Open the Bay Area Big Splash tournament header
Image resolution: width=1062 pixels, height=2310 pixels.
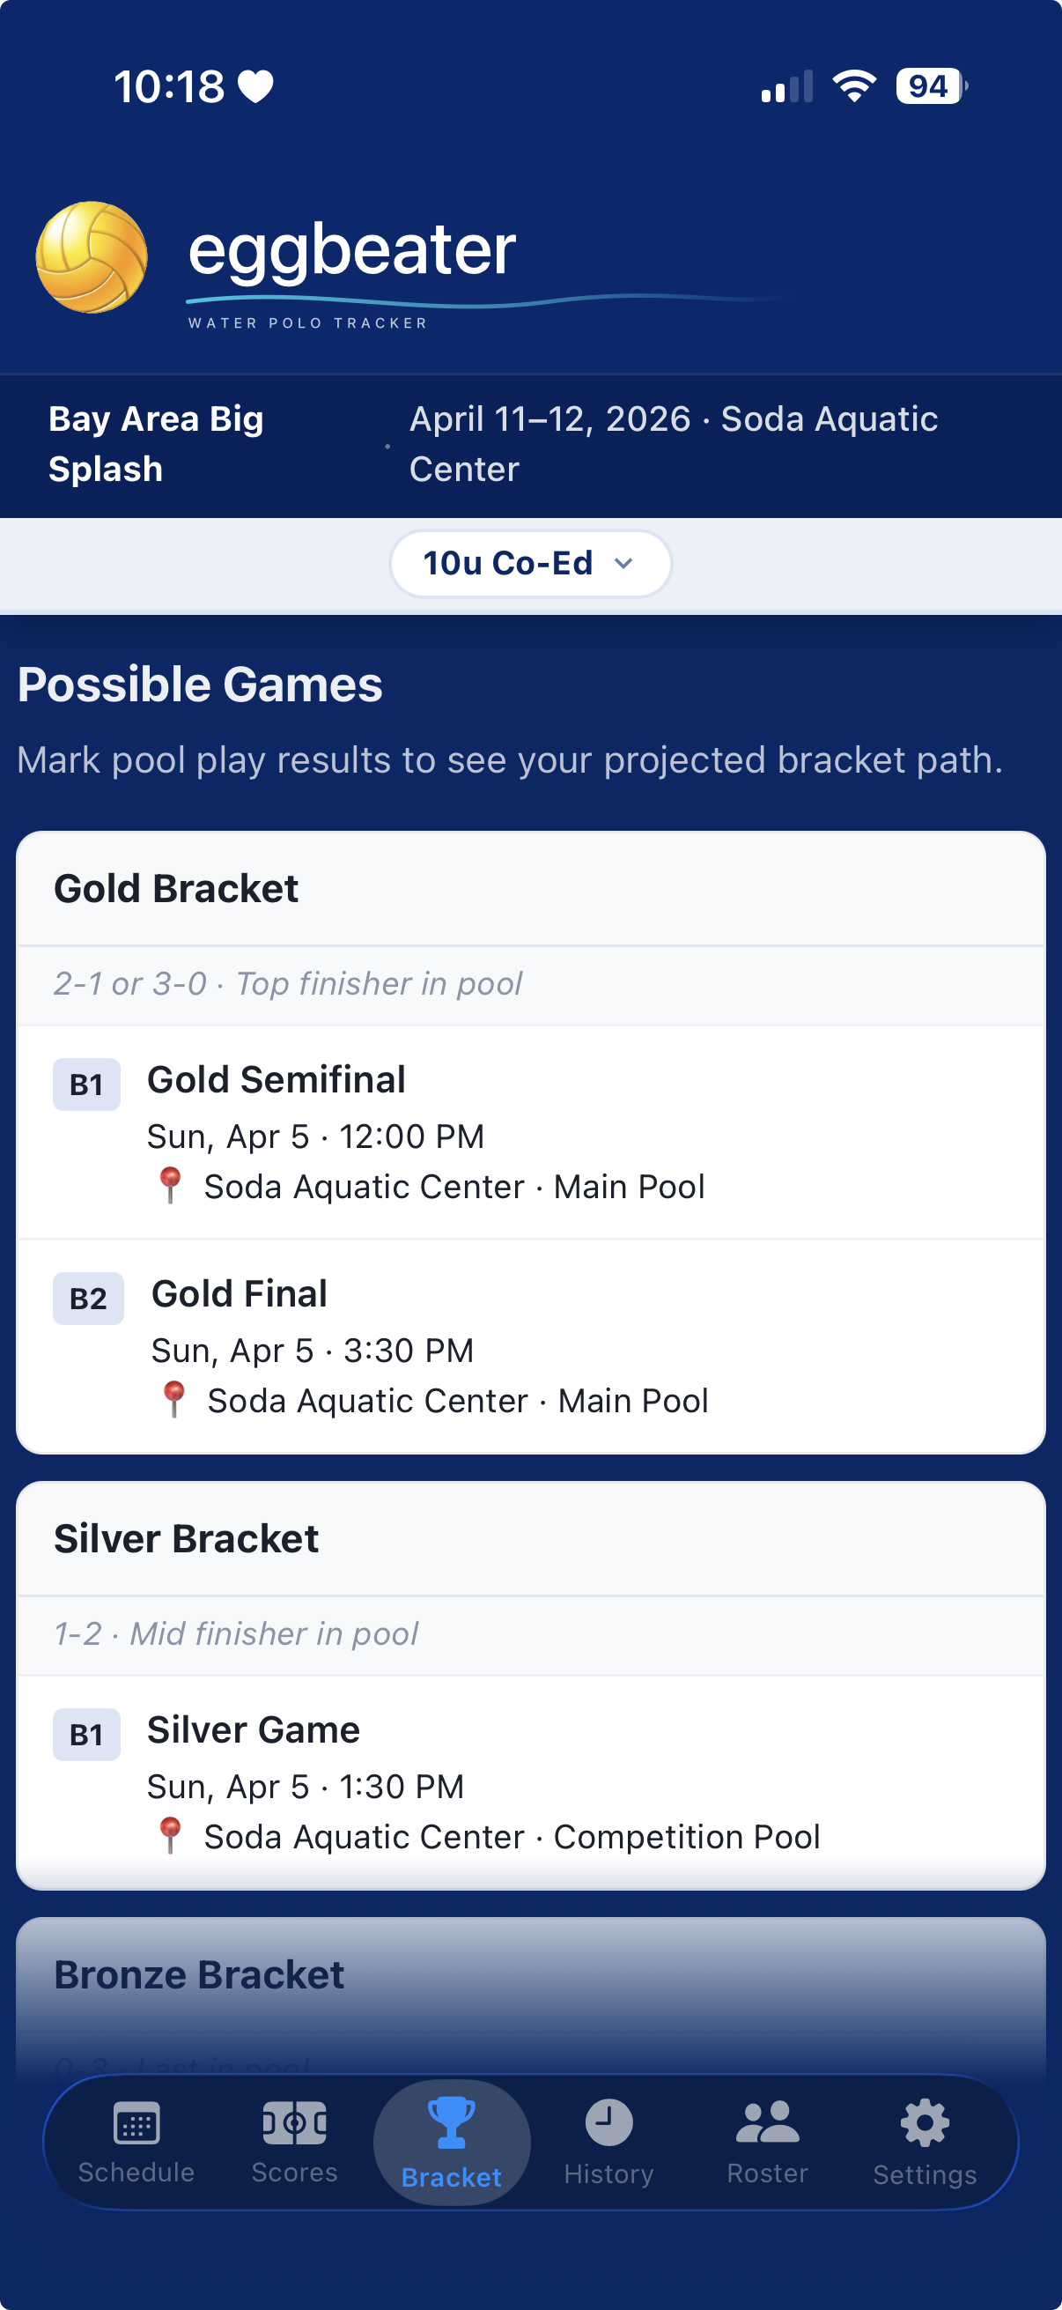click(154, 443)
